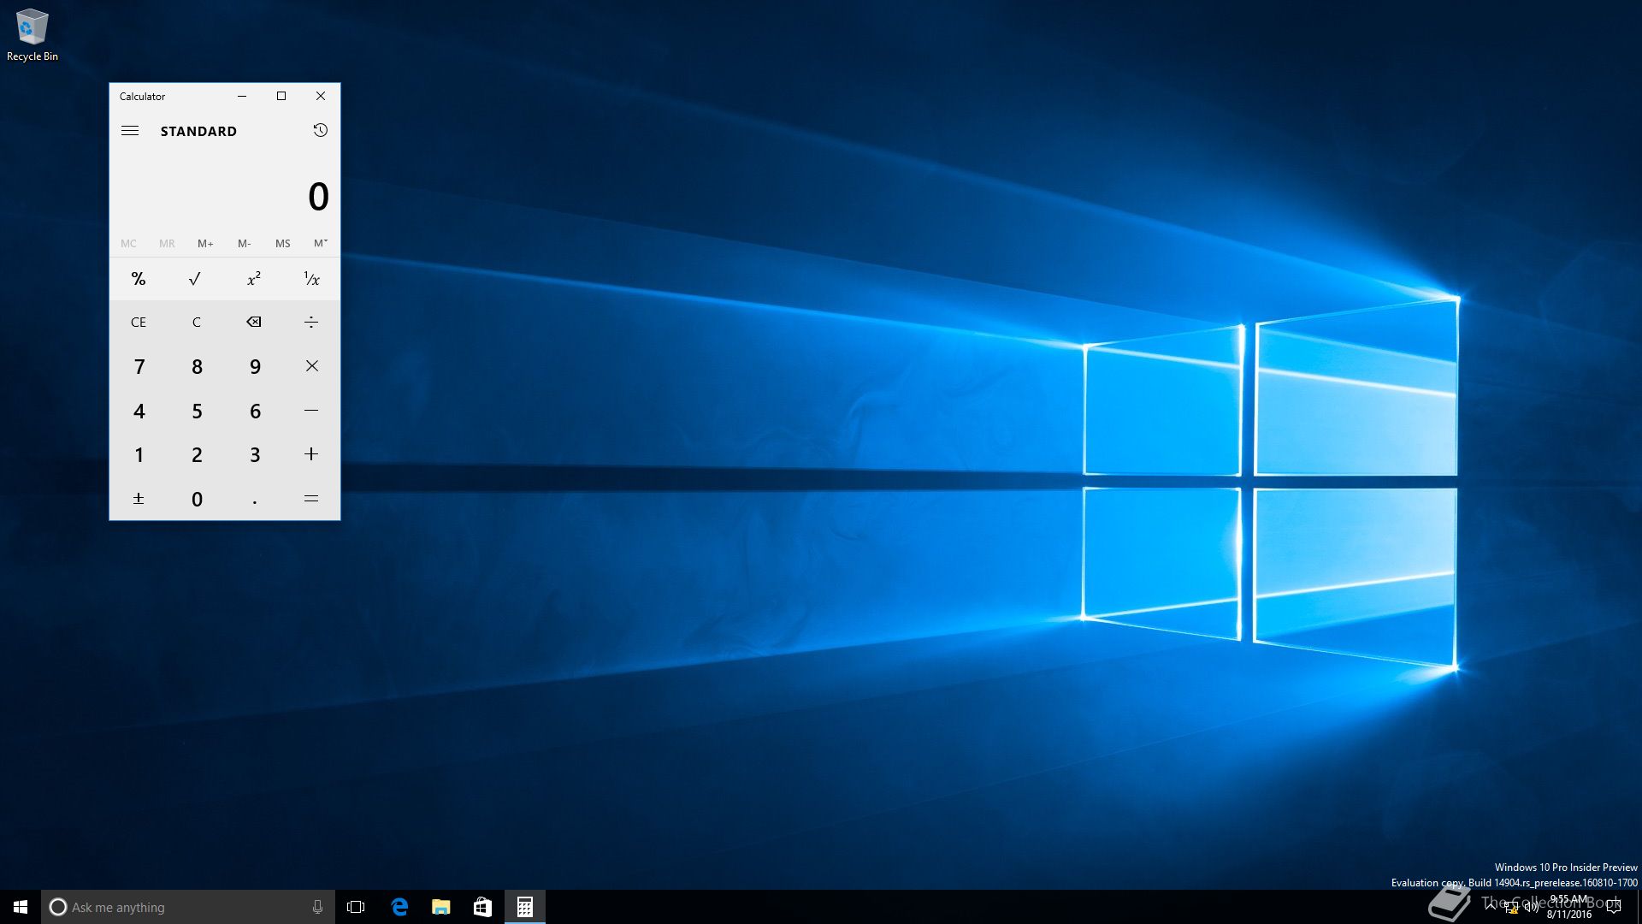This screenshot has height=924, width=1642.
Task: Open Microsoft Edge from the taskbar
Action: 399,907
